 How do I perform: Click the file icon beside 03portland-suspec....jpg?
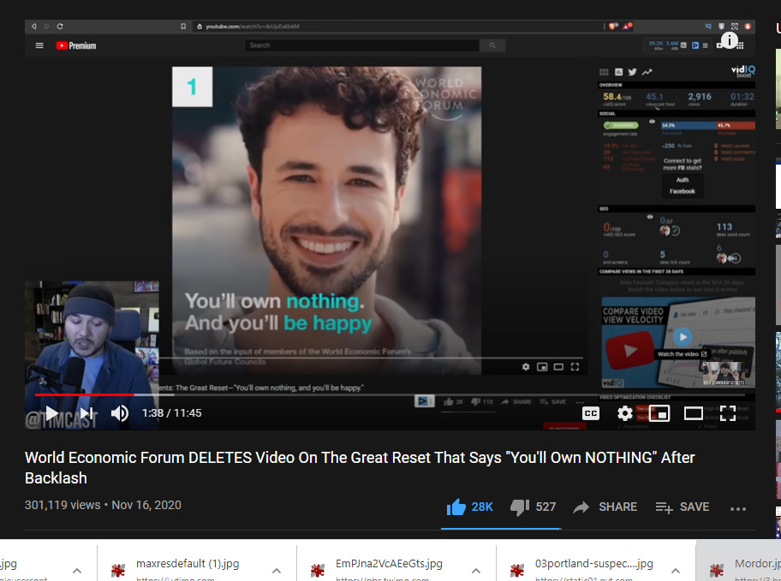coord(517,571)
